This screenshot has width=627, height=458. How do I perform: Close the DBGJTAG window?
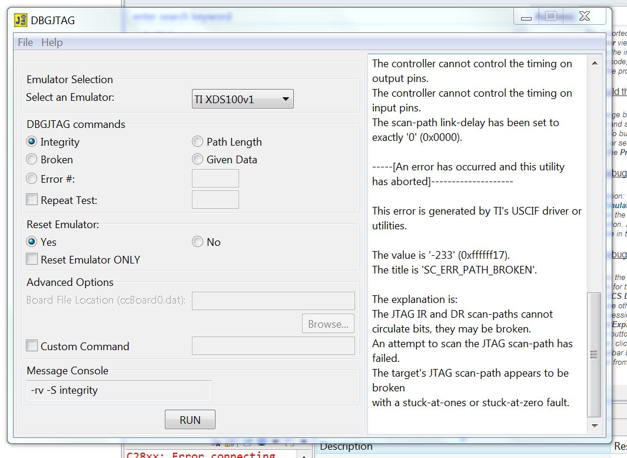pos(585,16)
